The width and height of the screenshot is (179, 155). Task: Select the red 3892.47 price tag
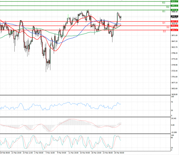[x=175, y=30]
